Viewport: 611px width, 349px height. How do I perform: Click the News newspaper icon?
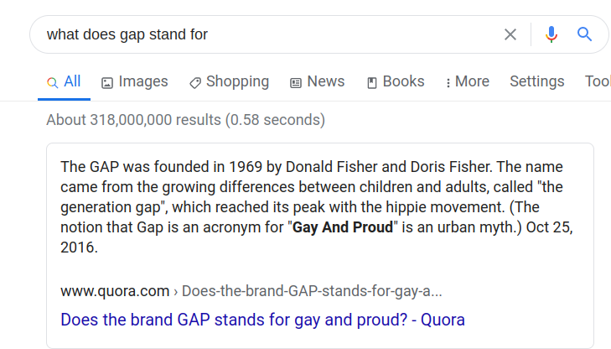pyautogui.click(x=296, y=83)
